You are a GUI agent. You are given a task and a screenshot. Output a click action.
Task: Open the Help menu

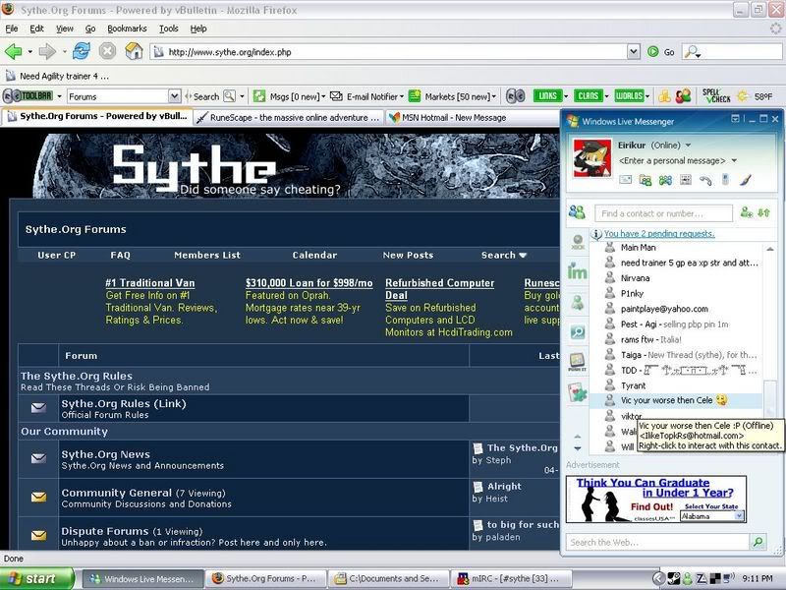click(198, 29)
